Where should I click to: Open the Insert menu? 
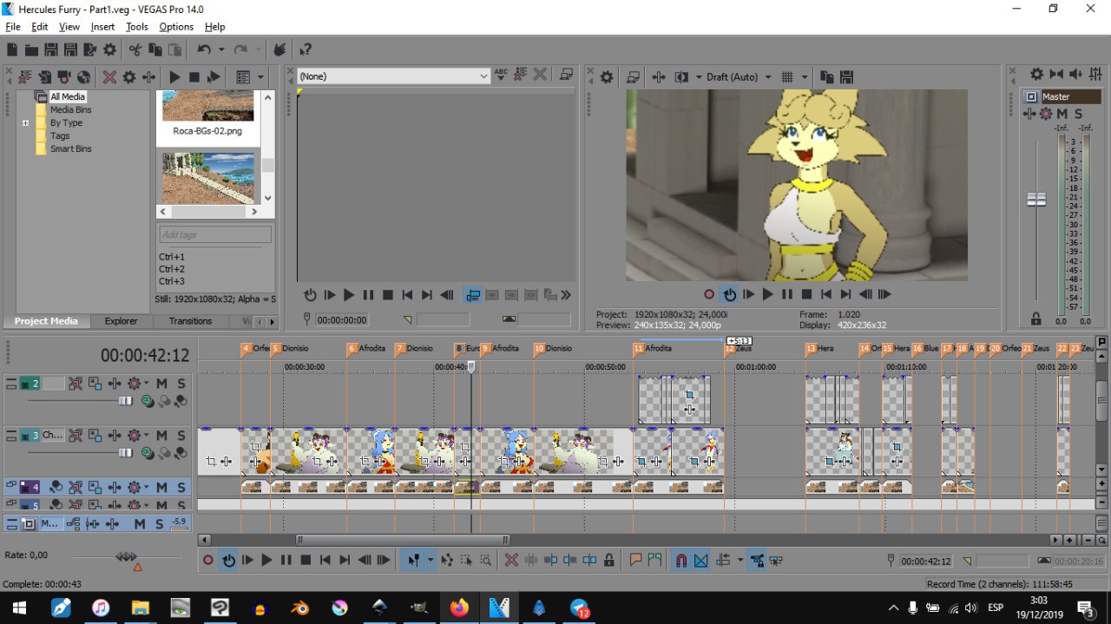pyautogui.click(x=102, y=27)
